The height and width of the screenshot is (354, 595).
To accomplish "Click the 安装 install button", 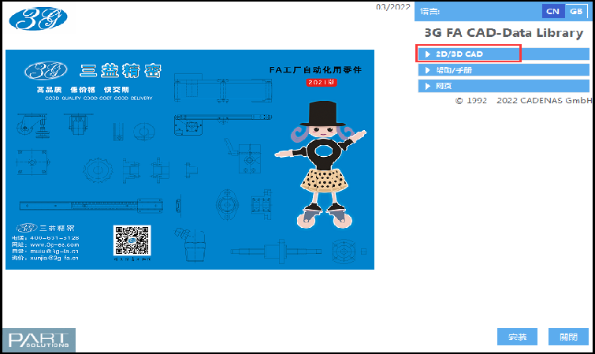I will click(517, 337).
